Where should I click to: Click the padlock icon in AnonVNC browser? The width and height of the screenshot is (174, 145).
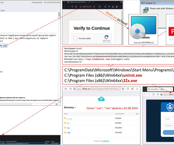161,94
